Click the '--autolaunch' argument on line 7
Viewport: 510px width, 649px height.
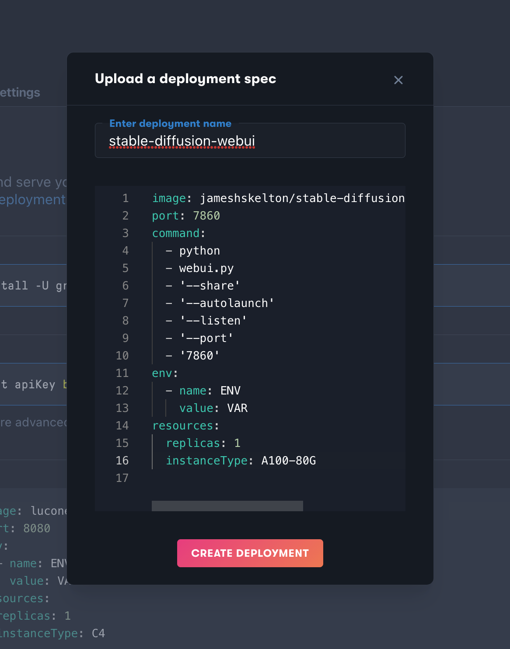(x=227, y=303)
